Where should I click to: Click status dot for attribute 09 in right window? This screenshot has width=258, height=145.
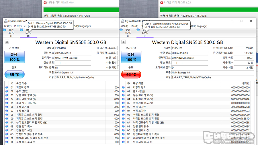coord(123,119)
